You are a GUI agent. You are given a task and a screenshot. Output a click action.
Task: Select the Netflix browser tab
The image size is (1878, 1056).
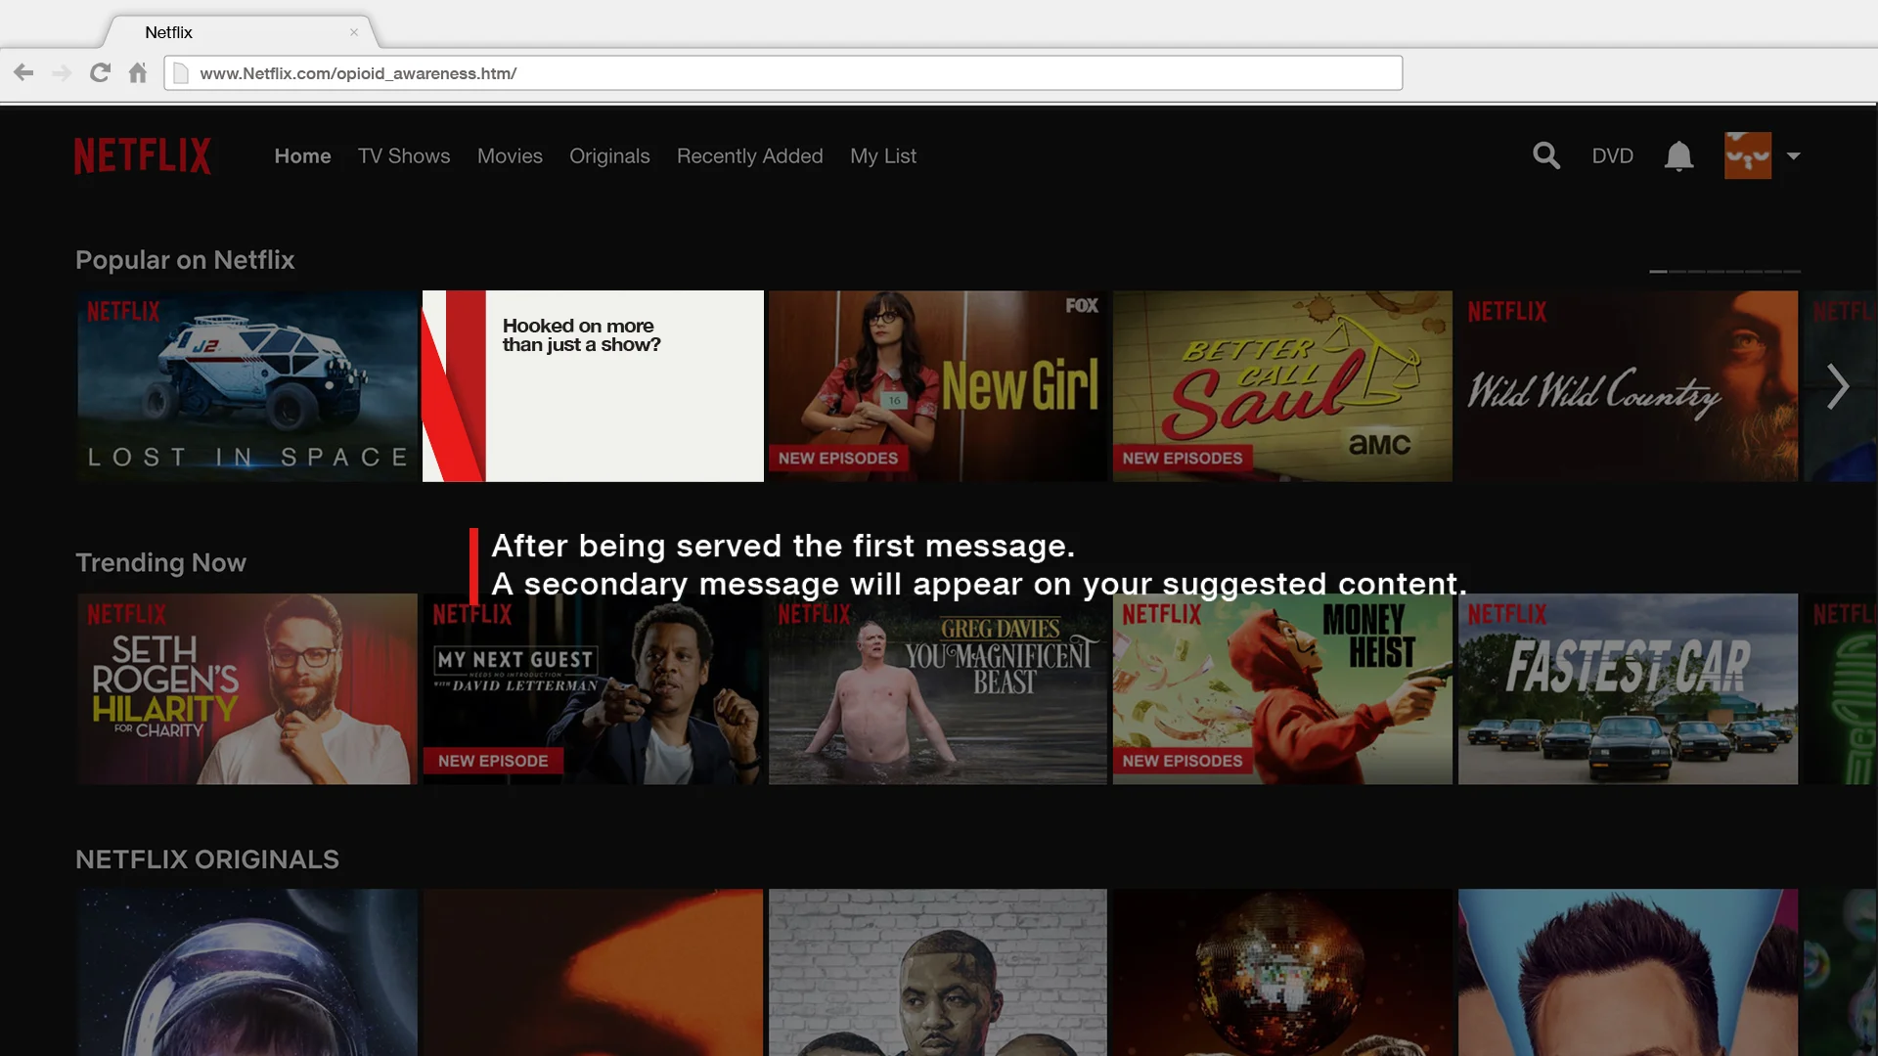pos(240,32)
